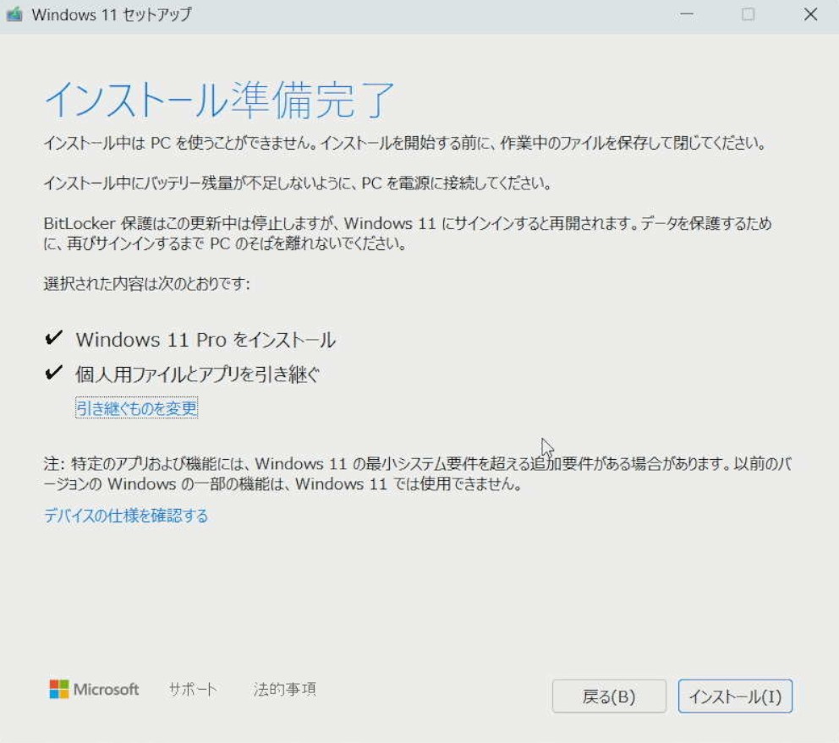
Task: Click the text 個人用ファイルとアプリを引き継ぐ
Action: [197, 374]
